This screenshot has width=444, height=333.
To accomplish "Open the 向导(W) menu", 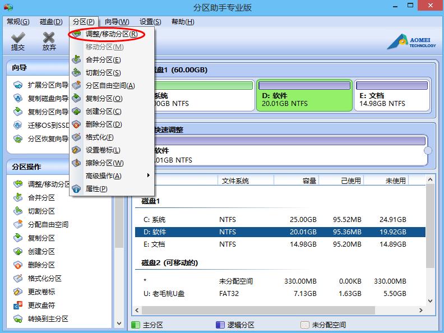I will tap(117, 22).
